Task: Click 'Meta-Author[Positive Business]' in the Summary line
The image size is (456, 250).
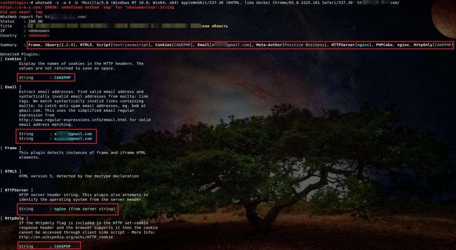Action: (291, 45)
